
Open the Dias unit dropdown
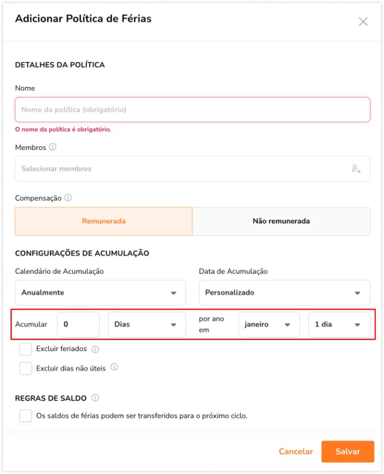(147, 325)
